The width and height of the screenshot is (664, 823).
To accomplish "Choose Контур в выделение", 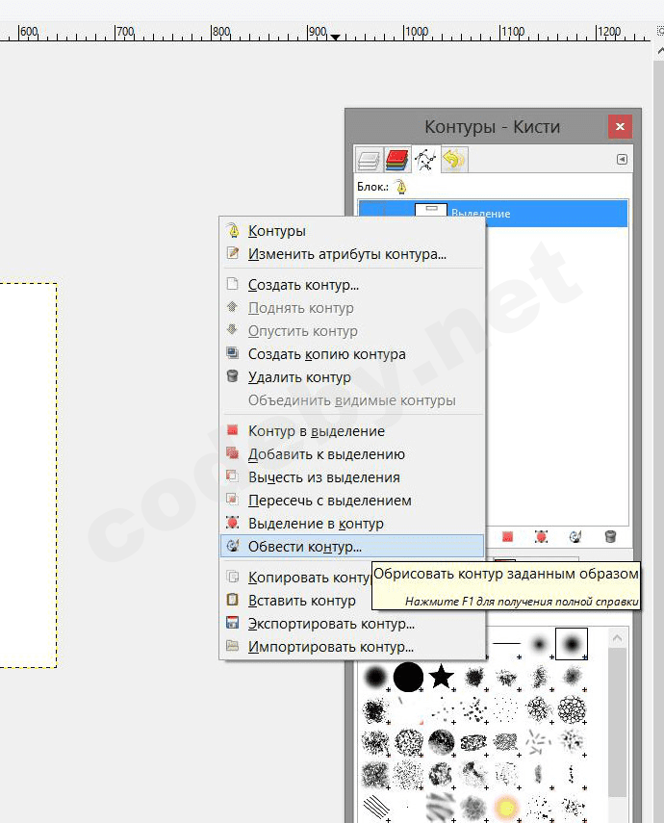I will pyautogui.click(x=351, y=431).
